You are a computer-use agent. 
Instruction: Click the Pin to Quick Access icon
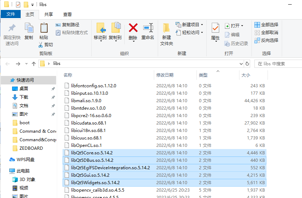[12, 28]
